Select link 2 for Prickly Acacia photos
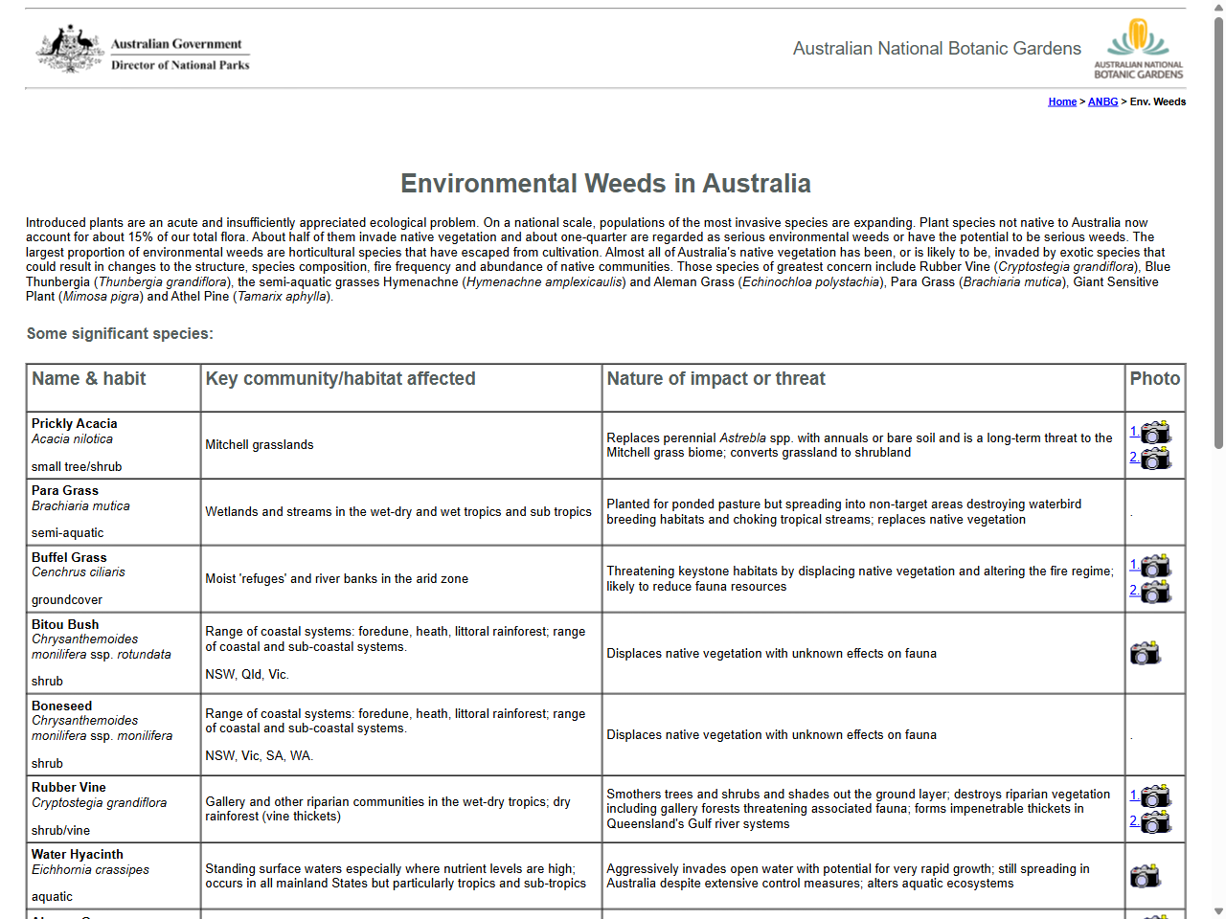Viewport: 1226px width, 919px height. [1133, 458]
